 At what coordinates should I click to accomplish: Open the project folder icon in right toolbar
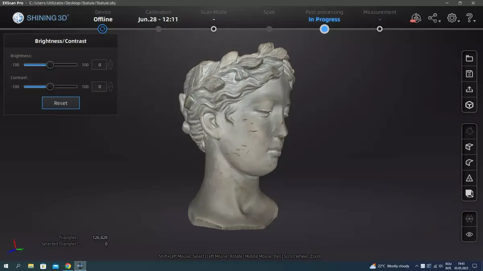point(469,58)
